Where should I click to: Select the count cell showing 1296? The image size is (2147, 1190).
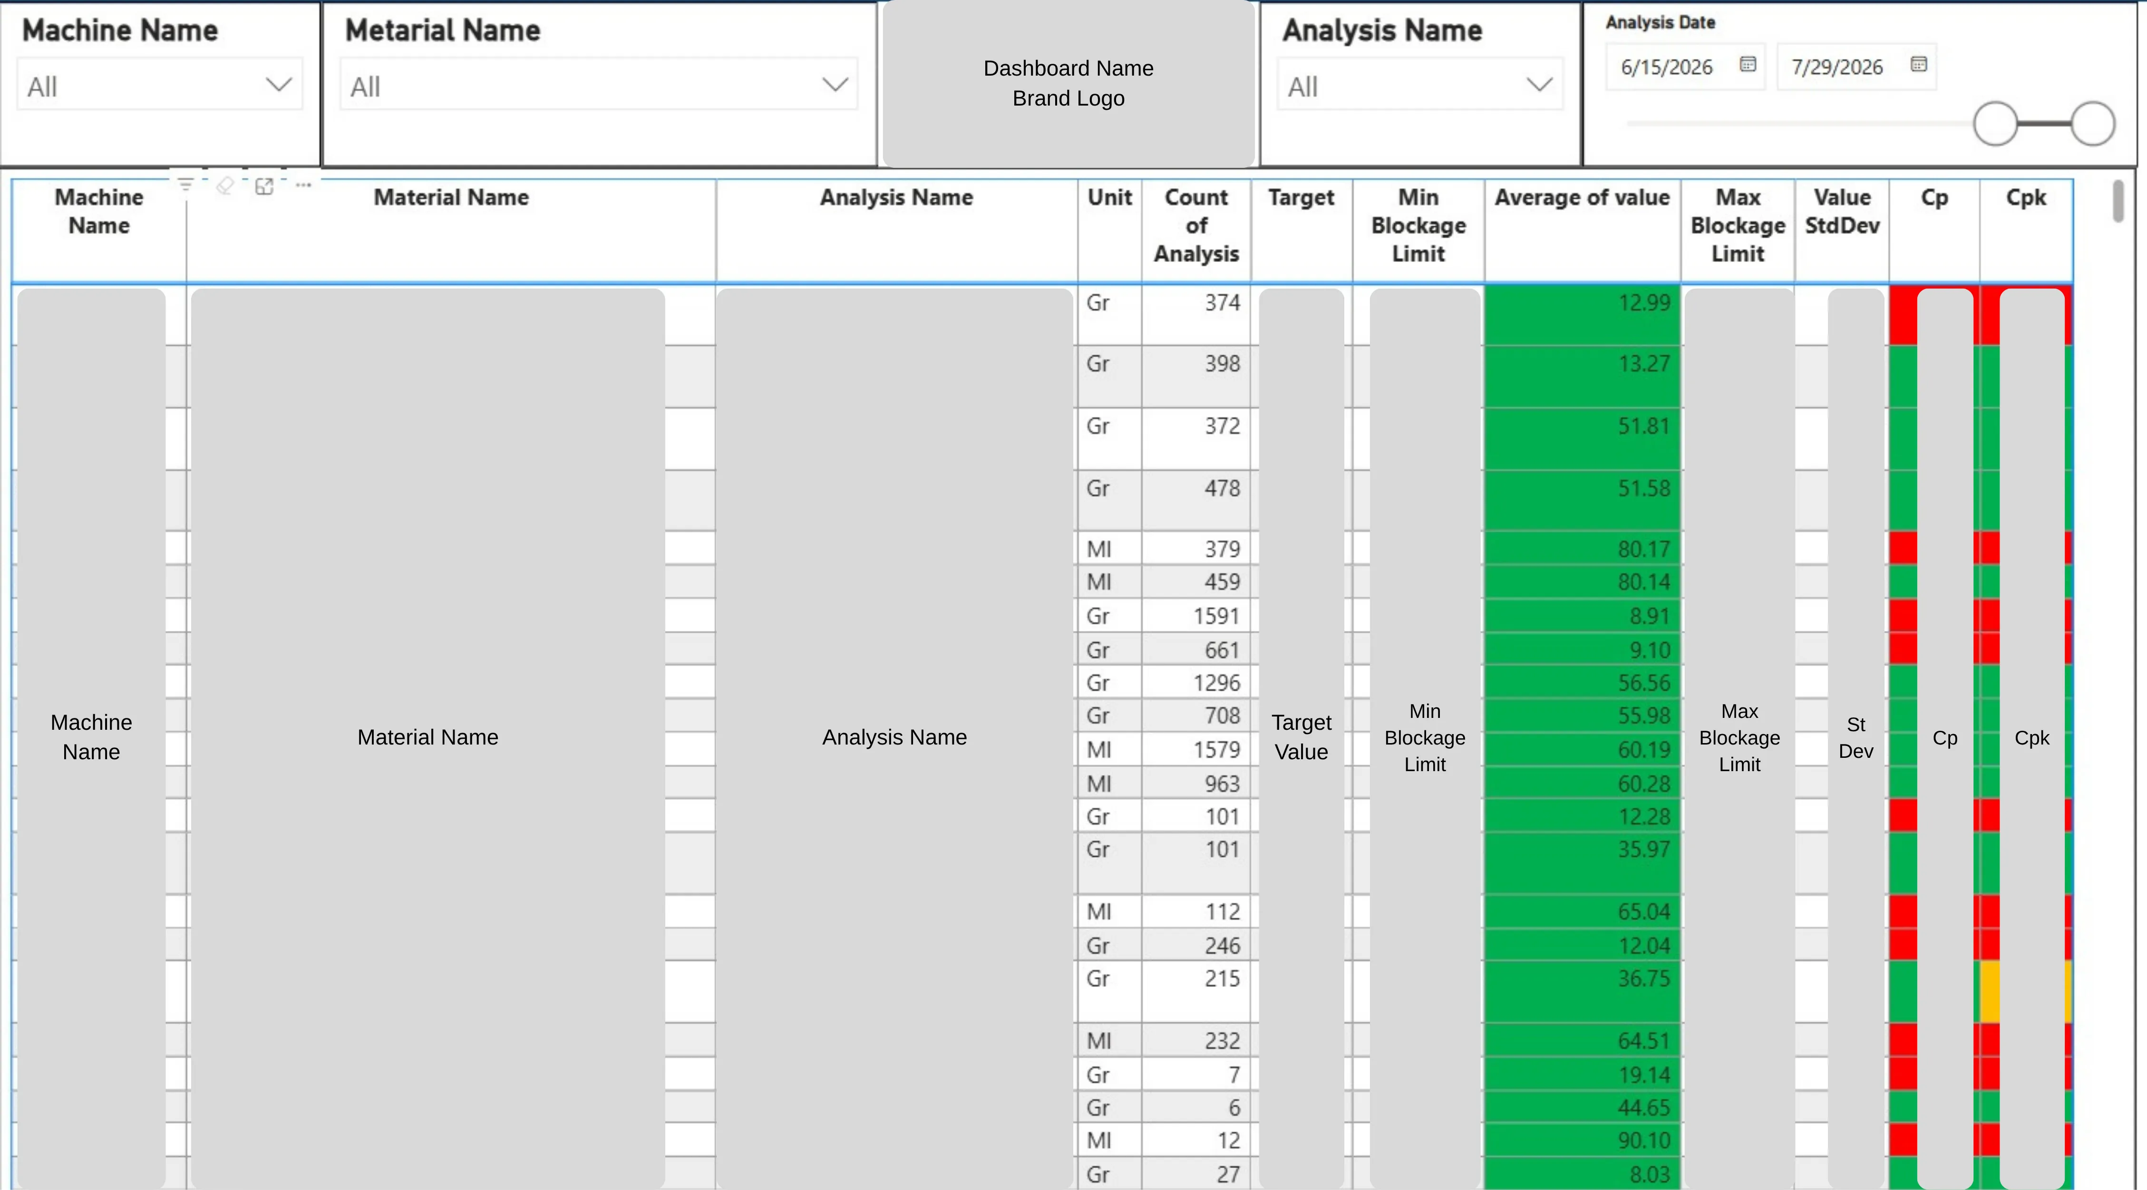point(1196,682)
